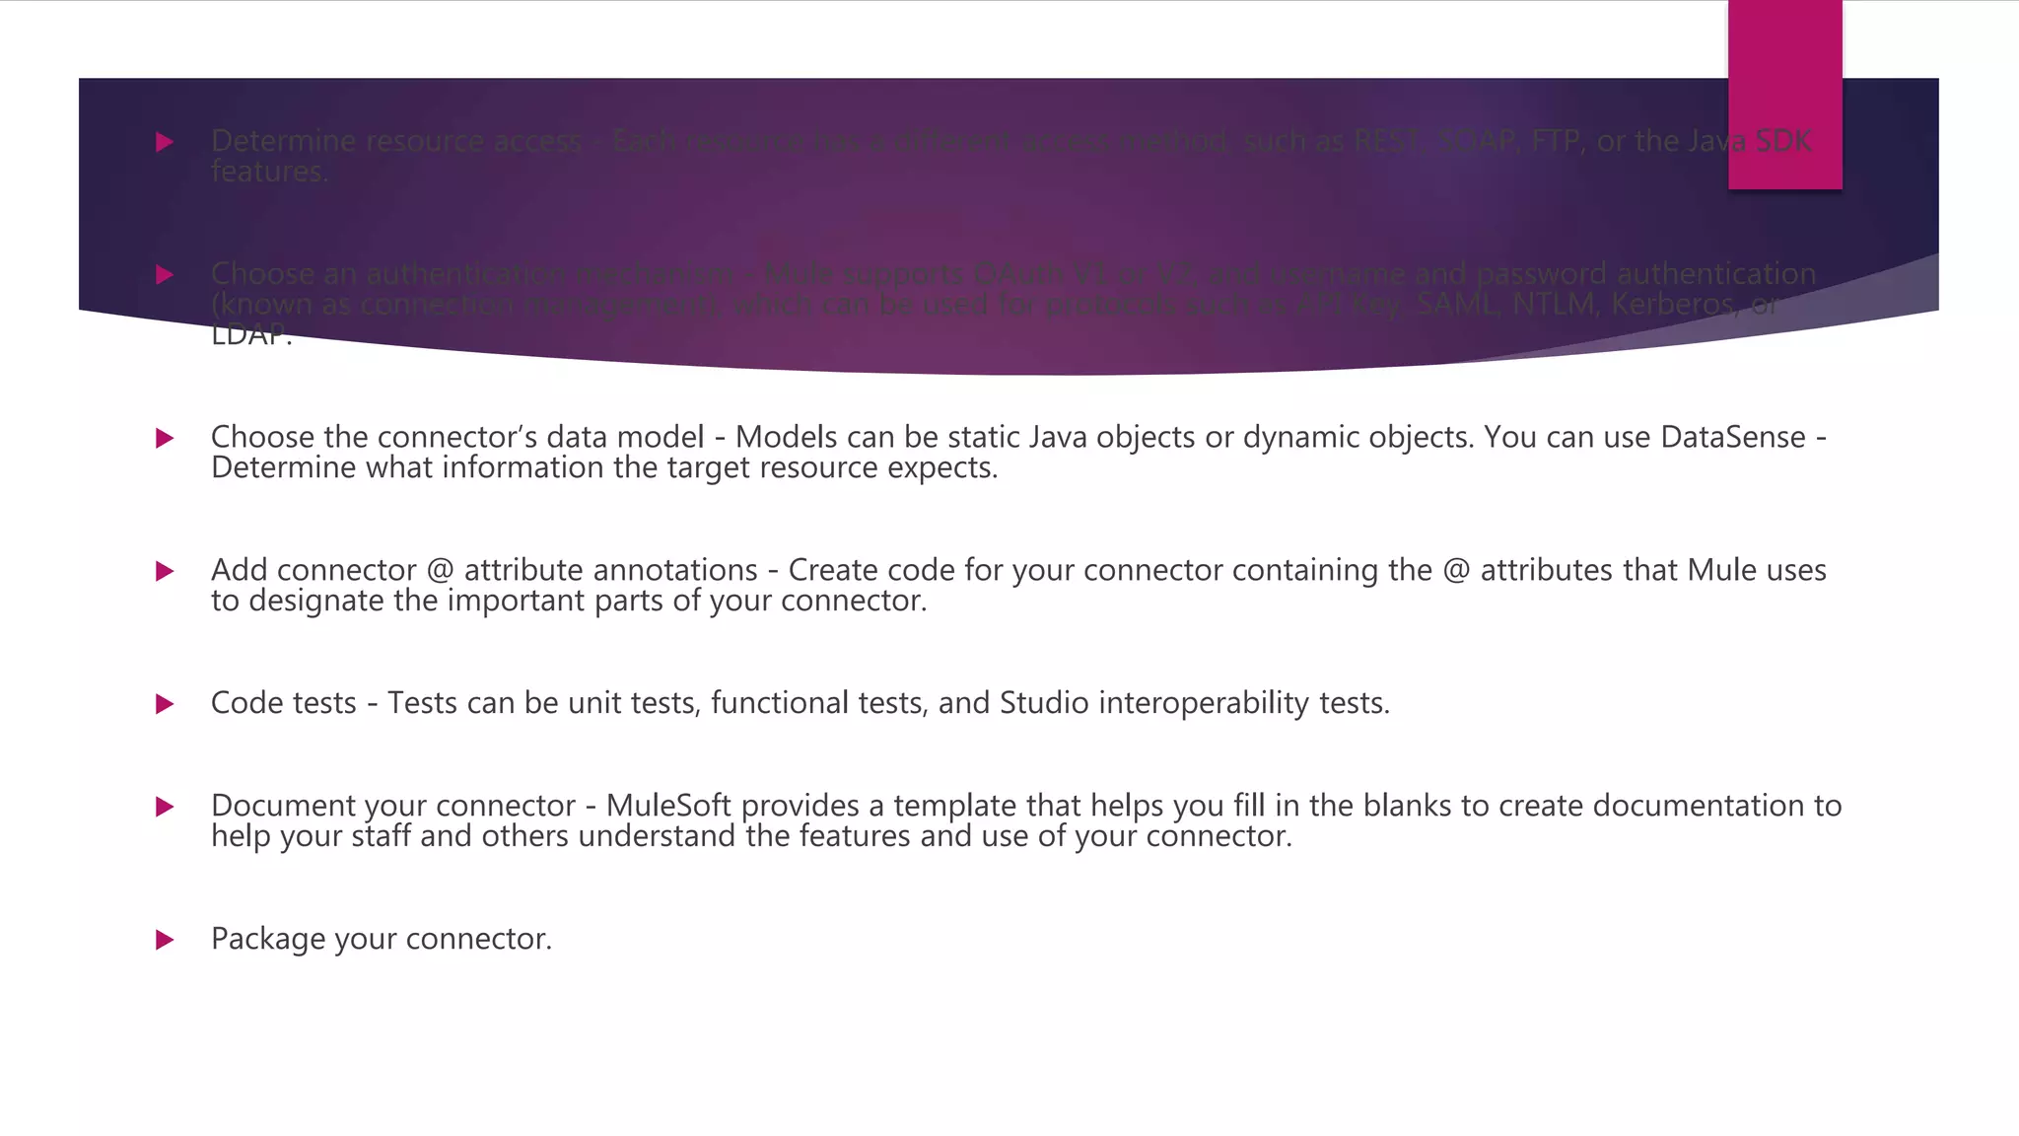The width and height of the screenshot is (2019, 1136).
Task: Click the 'Determine resource access' heading text
Action: pos(396,141)
